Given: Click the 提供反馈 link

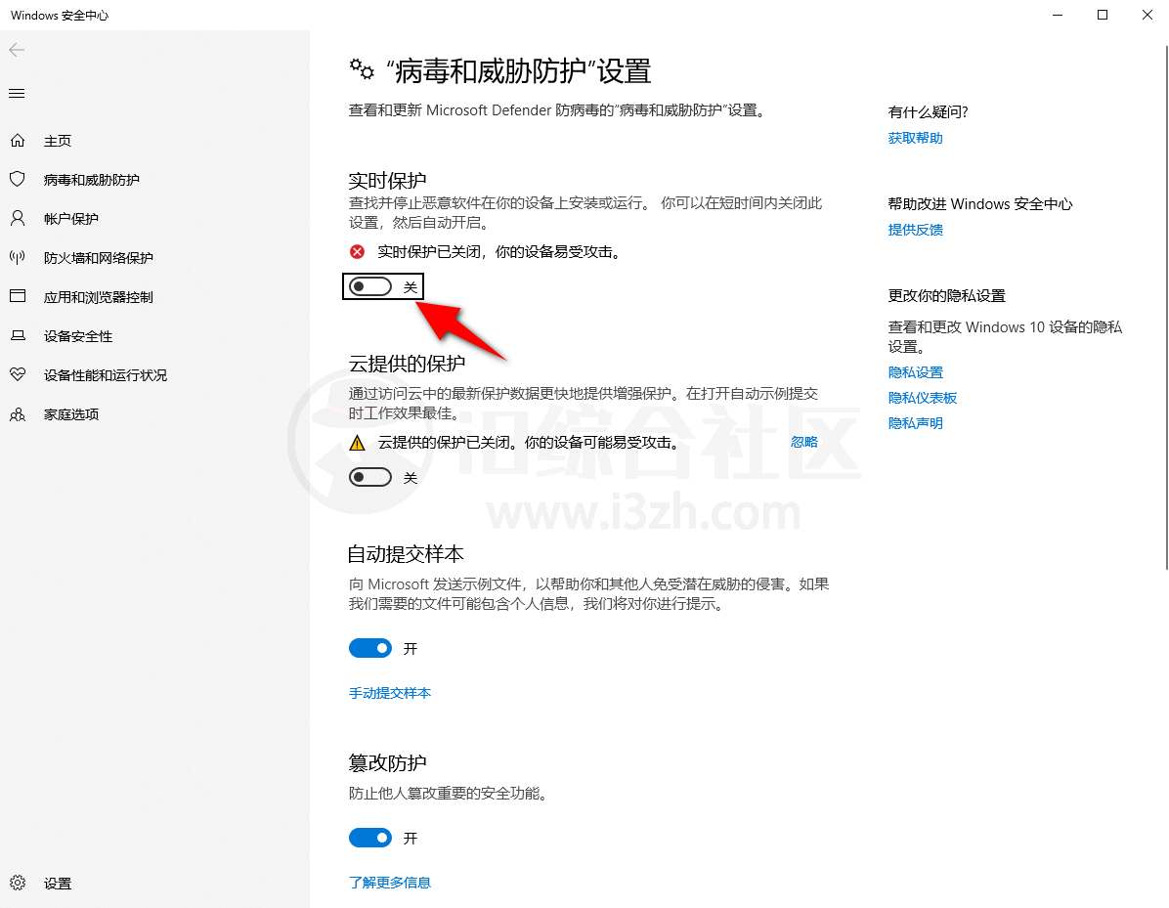Looking at the screenshot, I should 916,230.
